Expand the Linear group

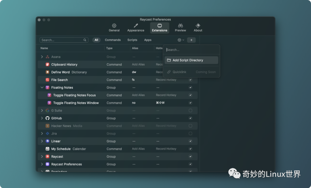[x=42, y=141]
